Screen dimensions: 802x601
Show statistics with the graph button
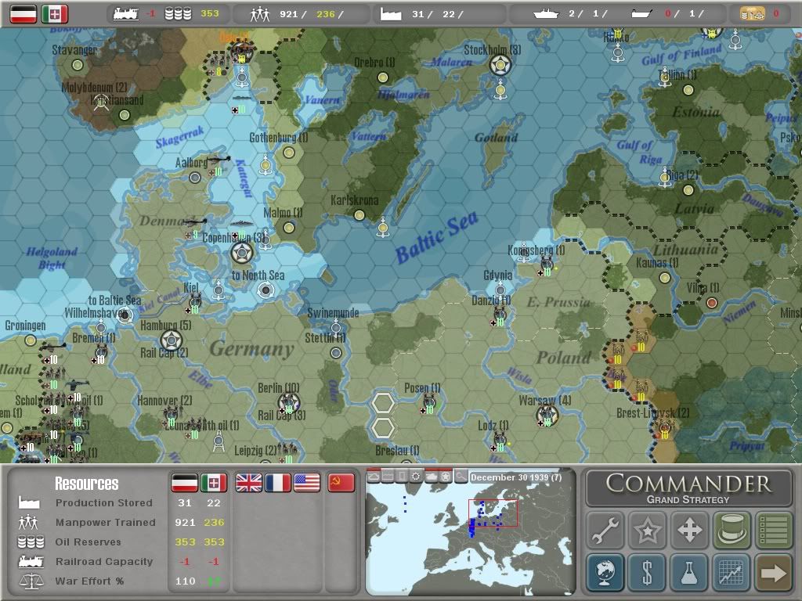tap(732, 572)
